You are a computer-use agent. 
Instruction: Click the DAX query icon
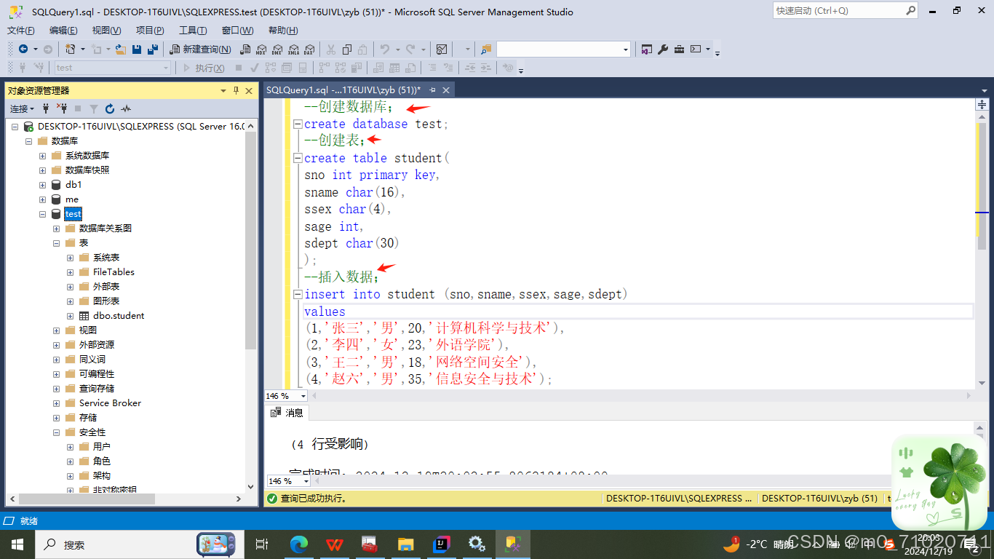(309, 49)
